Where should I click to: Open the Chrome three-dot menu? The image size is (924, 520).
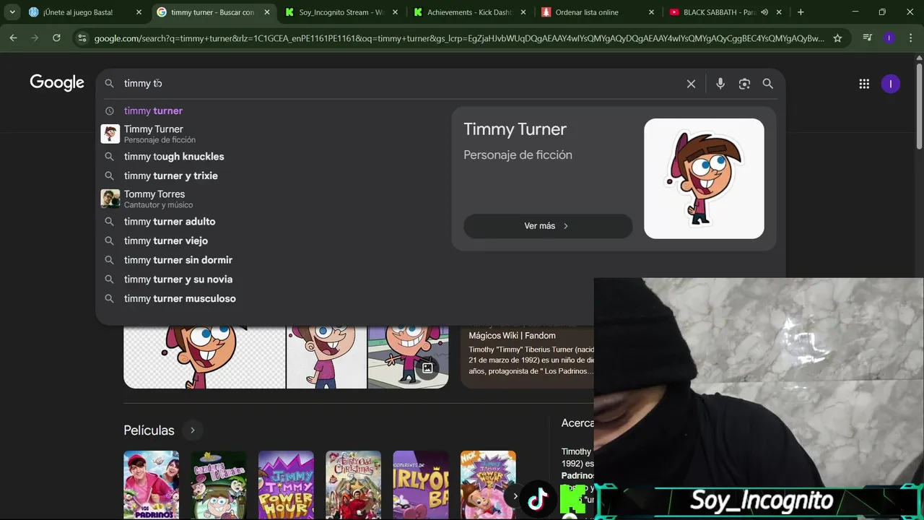click(x=910, y=38)
